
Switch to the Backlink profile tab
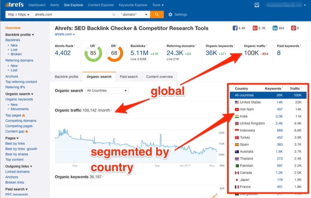tap(66, 77)
